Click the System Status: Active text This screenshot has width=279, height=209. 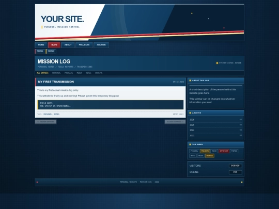230,63
